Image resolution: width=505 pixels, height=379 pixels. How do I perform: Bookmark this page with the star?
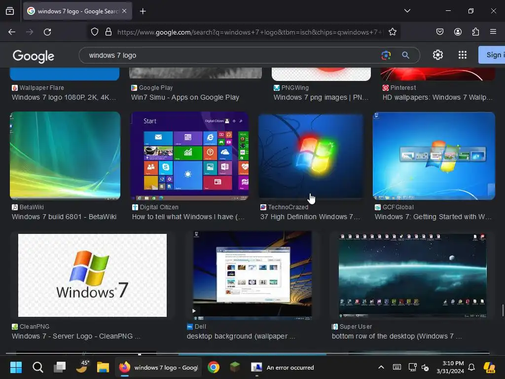[392, 32]
